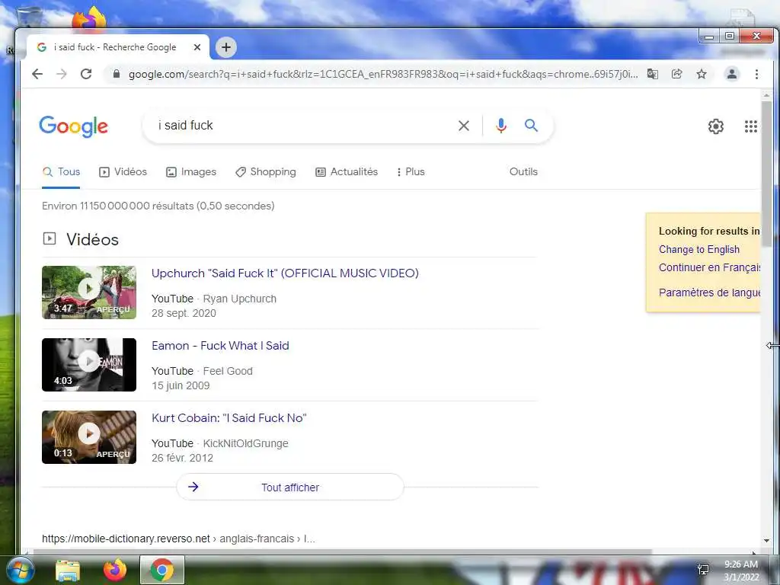Image resolution: width=780 pixels, height=585 pixels.
Task: Switch to the Images tab
Action: (191, 171)
